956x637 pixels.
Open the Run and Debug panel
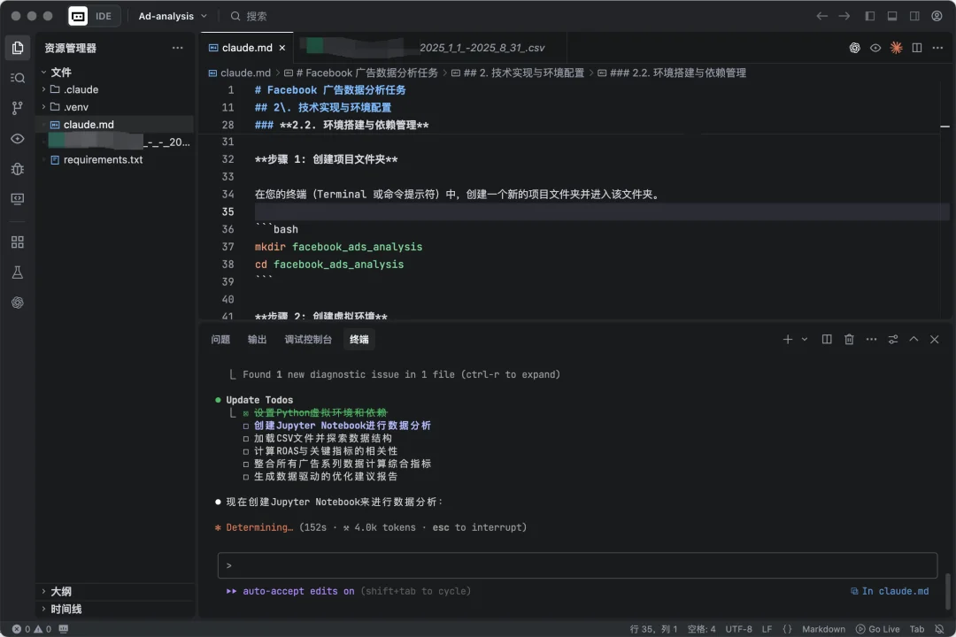17,168
